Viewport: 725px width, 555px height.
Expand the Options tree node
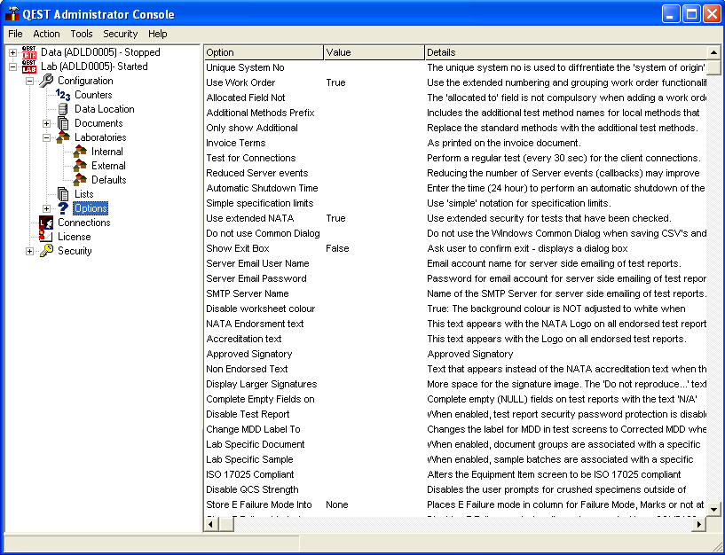pos(47,208)
